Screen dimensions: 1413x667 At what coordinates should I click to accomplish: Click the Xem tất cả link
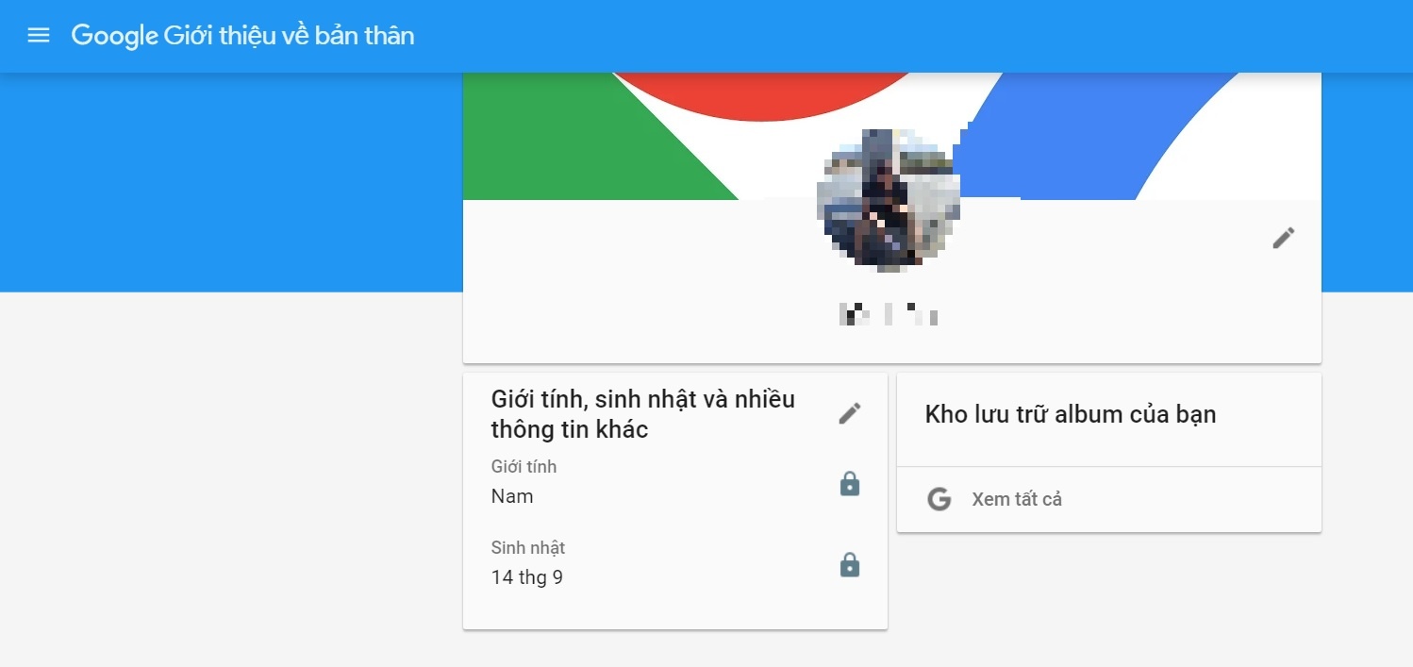pyautogui.click(x=1015, y=499)
